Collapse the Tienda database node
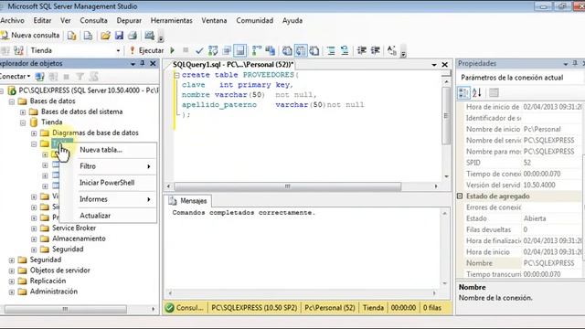The height and width of the screenshot is (329, 585). (x=23, y=122)
